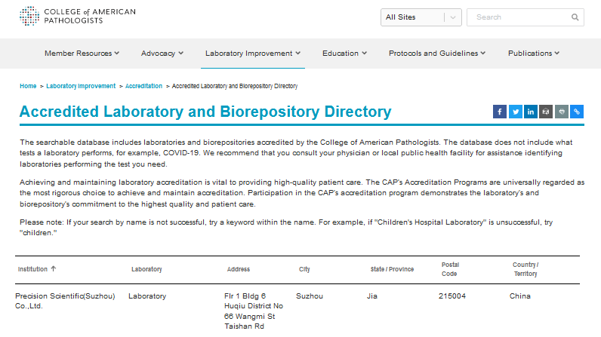The width and height of the screenshot is (601, 337).
Task: Sort table by State / Province column
Action: 392,269
